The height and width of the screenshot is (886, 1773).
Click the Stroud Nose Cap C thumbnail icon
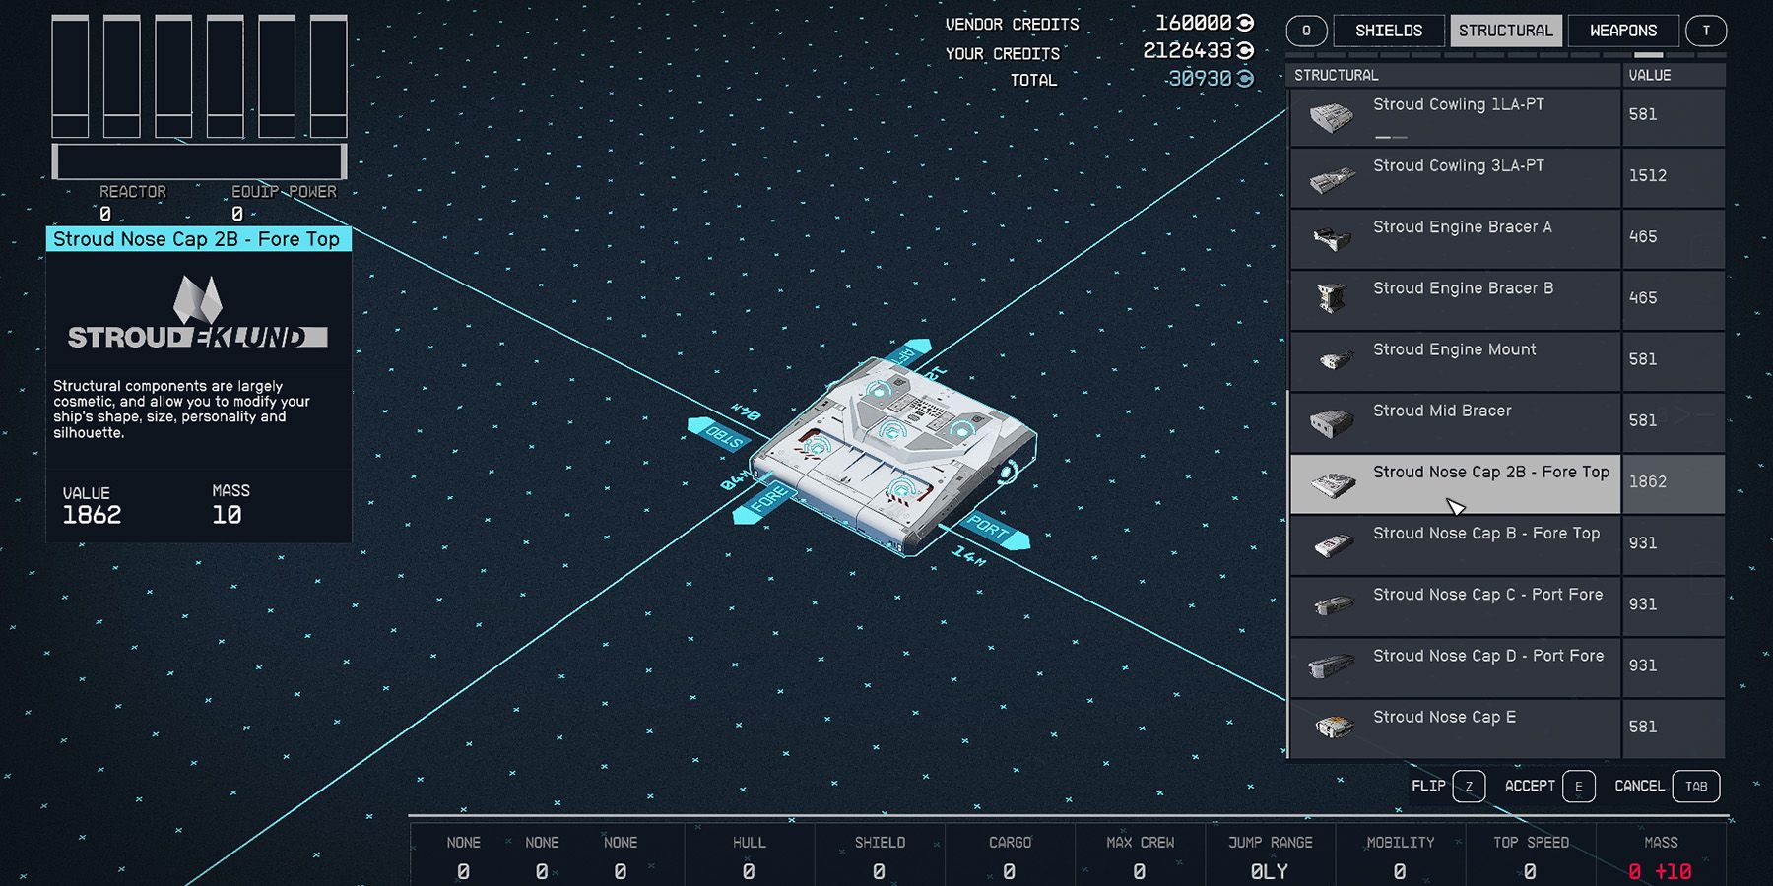(1331, 604)
